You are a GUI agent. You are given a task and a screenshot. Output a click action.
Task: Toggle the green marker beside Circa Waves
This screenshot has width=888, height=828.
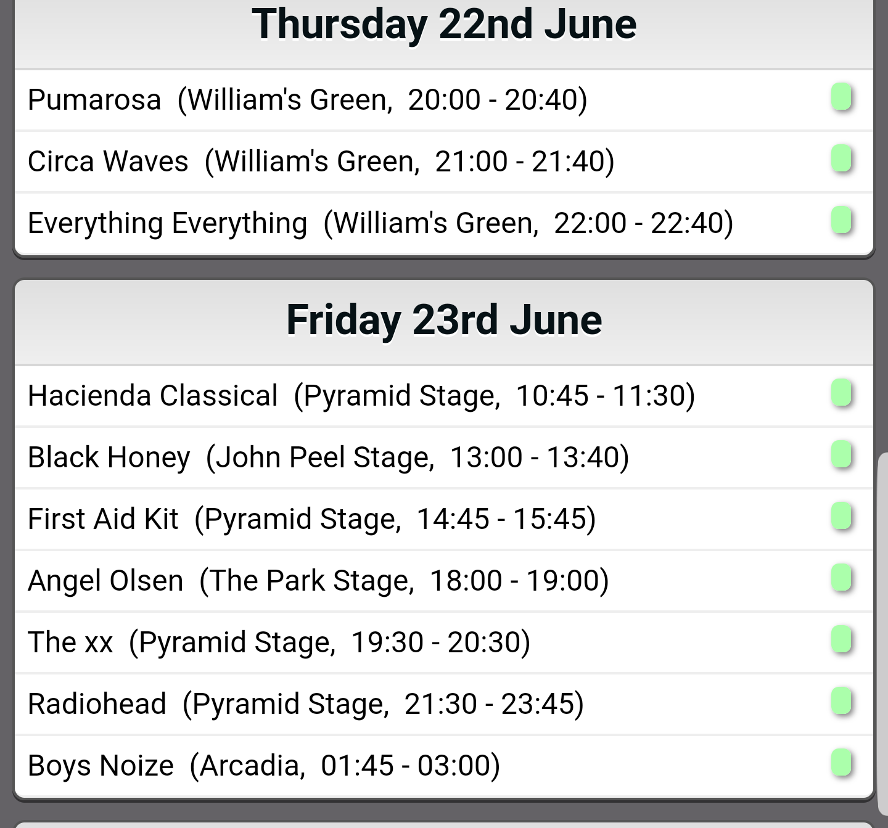(841, 159)
